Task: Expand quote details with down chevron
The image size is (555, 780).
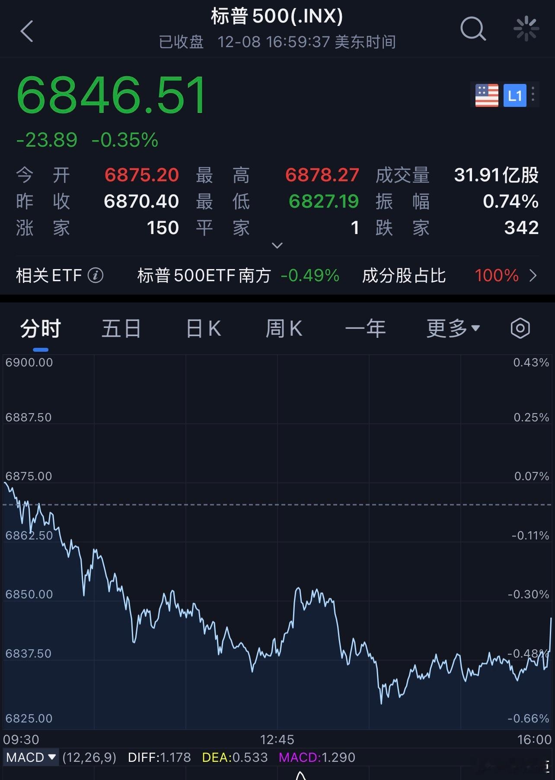Action: tap(277, 245)
